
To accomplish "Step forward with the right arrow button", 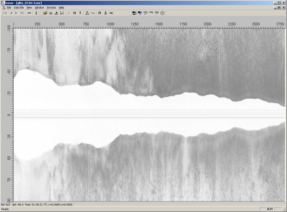I will pos(16,13).
